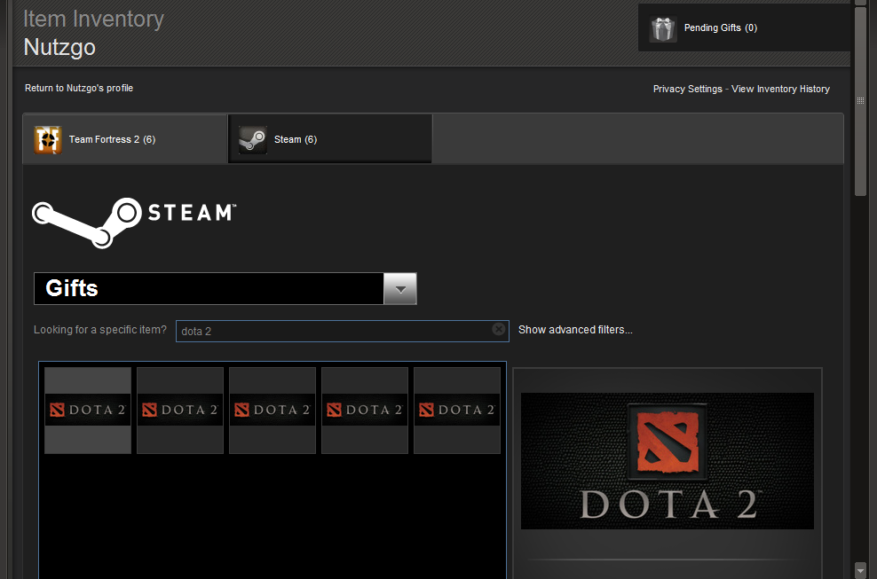877x579 pixels.
Task: Select the fourth Dota 2 gift item
Action: [365, 411]
